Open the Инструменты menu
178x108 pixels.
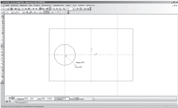(46, 5)
